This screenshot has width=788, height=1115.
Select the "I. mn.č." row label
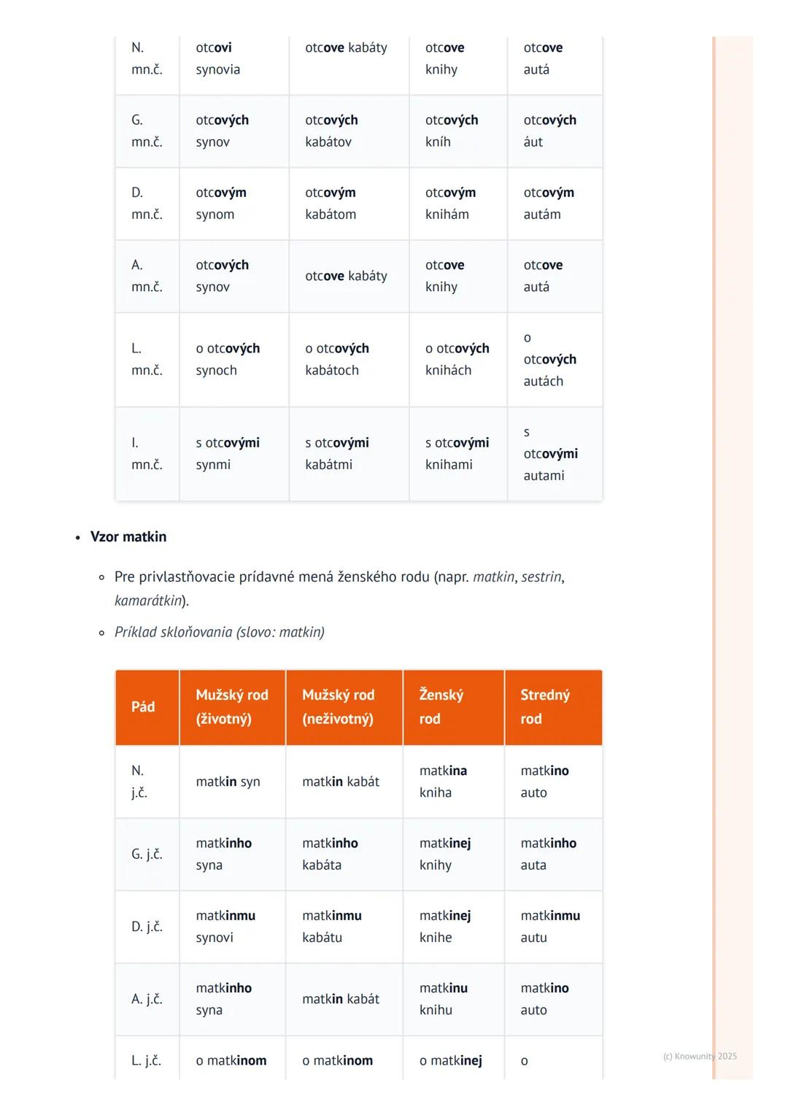147,453
